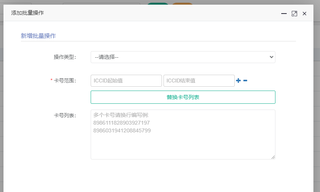Click the 操作类型 field label
The height and width of the screenshot is (192, 320).
65,57
